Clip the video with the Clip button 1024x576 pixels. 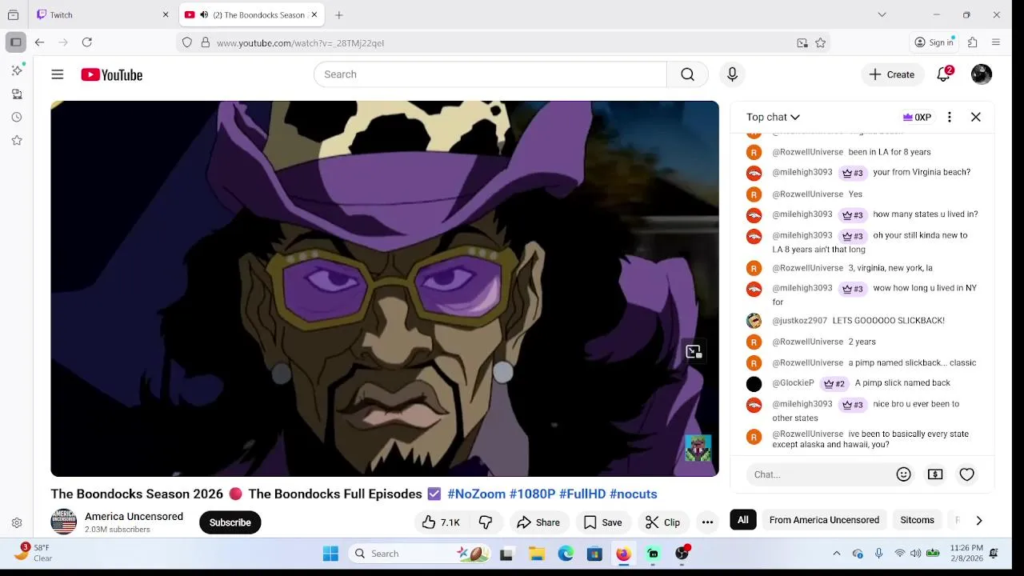(x=663, y=522)
